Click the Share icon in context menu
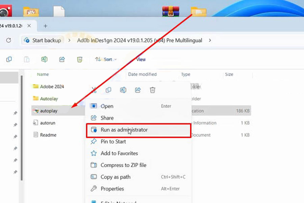Viewport: 304px width, 203px height. tap(138, 90)
